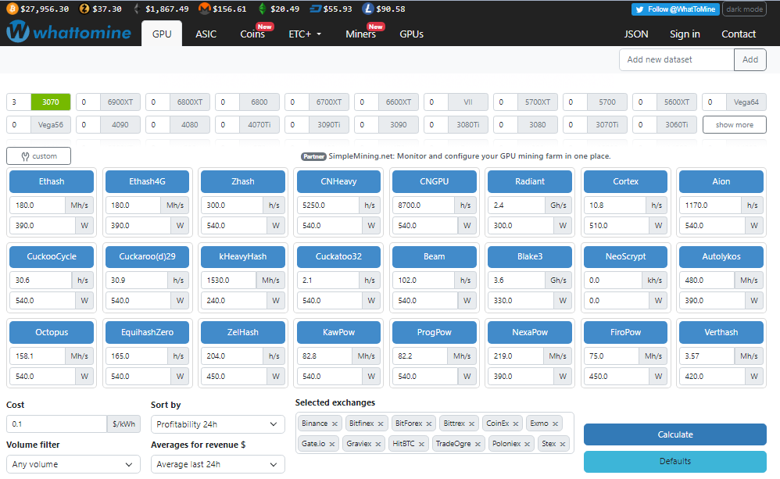Toggle the Vega56 GPU selection
Screen dimensions: 780x479
50,125
